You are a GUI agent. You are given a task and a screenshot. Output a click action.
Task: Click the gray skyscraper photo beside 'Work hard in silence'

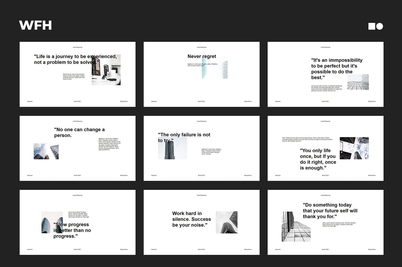[x=227, y=222]
